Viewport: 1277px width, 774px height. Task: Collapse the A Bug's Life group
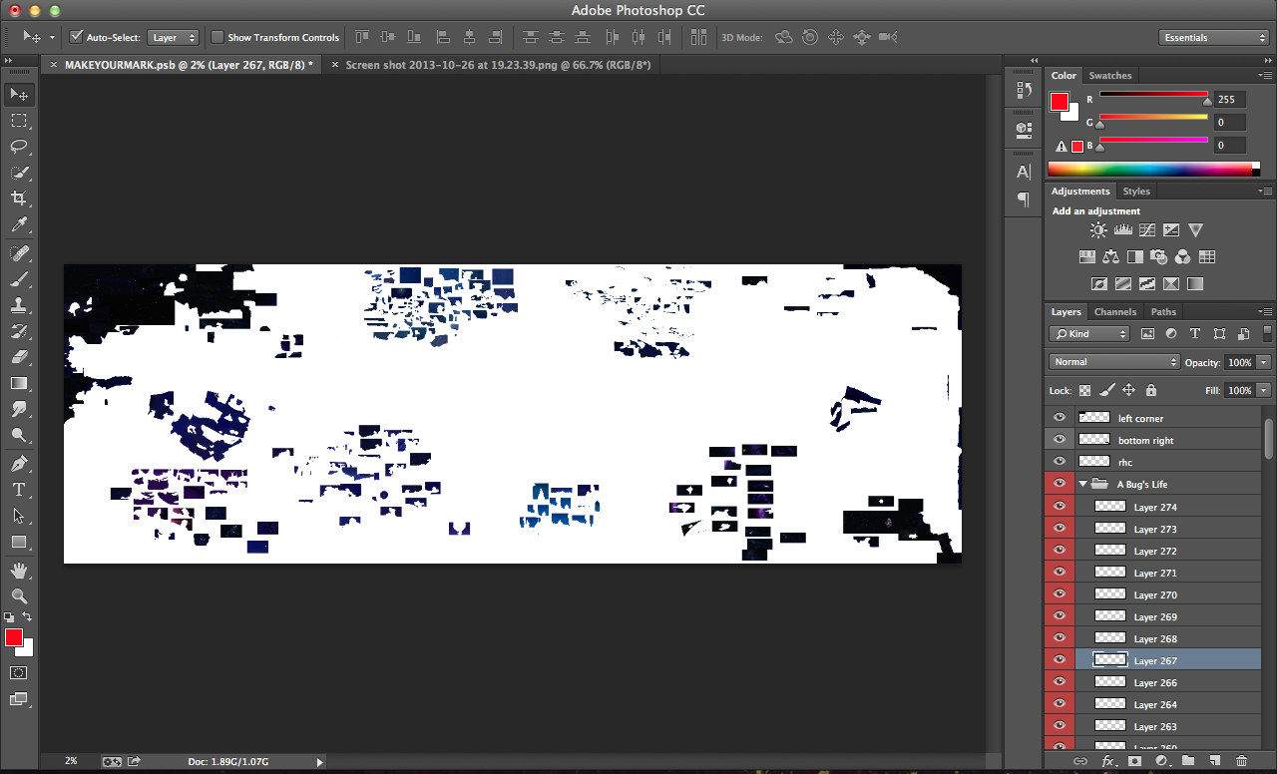point(1083,484)
